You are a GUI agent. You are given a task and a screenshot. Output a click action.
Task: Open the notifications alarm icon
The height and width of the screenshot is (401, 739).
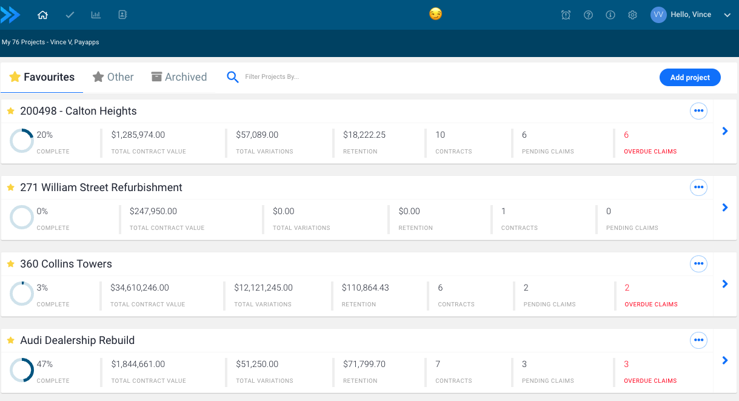(566, 15)
